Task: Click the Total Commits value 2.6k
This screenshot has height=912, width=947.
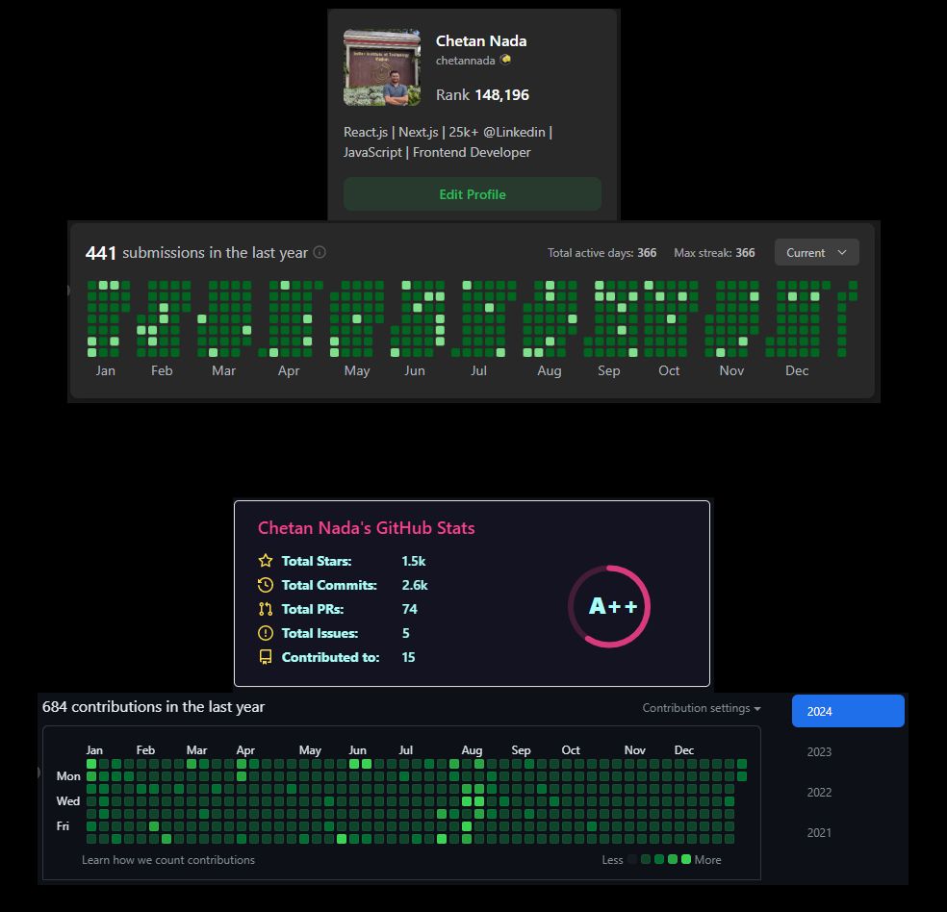Action: click(415, 586)
